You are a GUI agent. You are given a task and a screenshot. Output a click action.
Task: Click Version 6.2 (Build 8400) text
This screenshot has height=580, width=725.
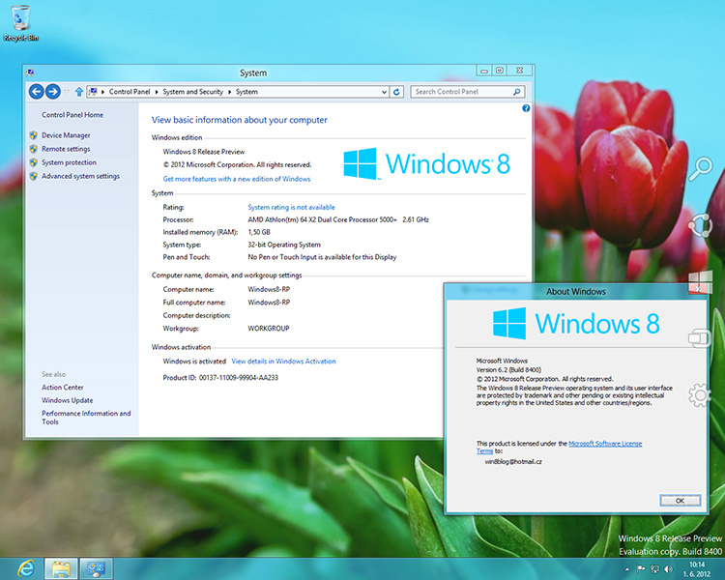pos(508,369)
